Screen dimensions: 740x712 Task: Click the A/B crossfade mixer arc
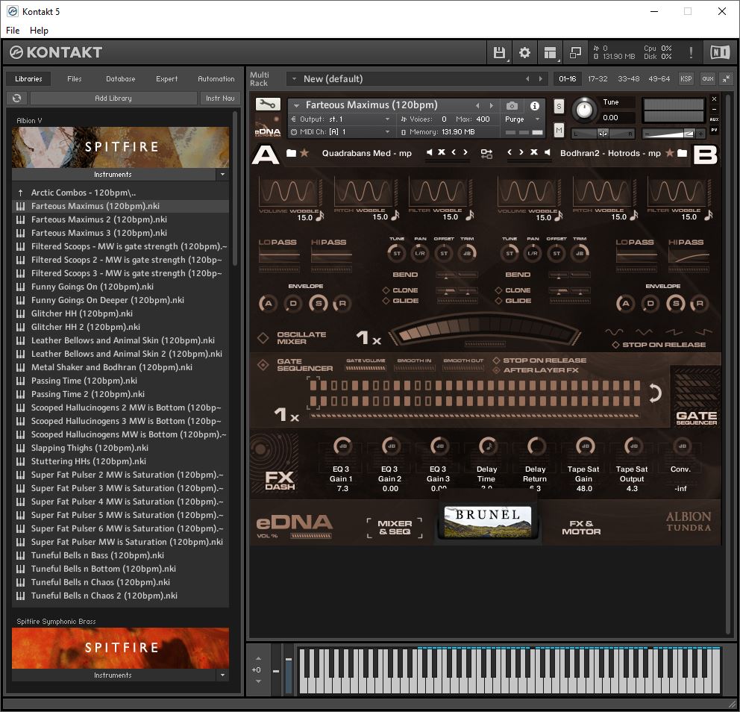[x=485, y=331]
